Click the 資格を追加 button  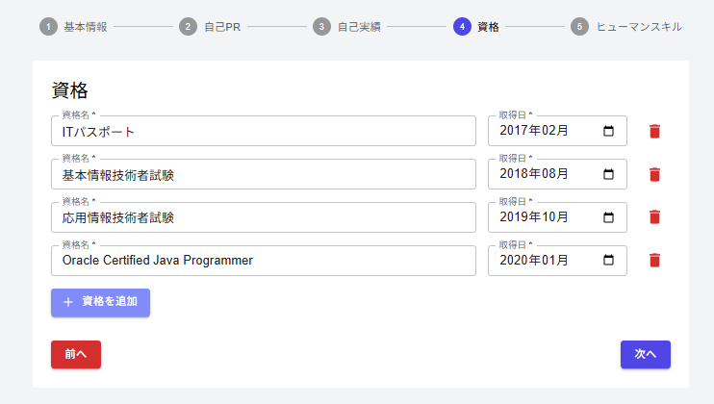coord(100,302)
